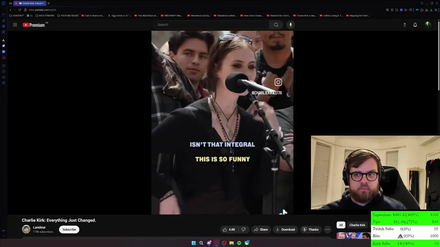Screen dimensions: 440x247
Task: Open the BREAKING* Wes... bookmark
Action: (172, 15)
